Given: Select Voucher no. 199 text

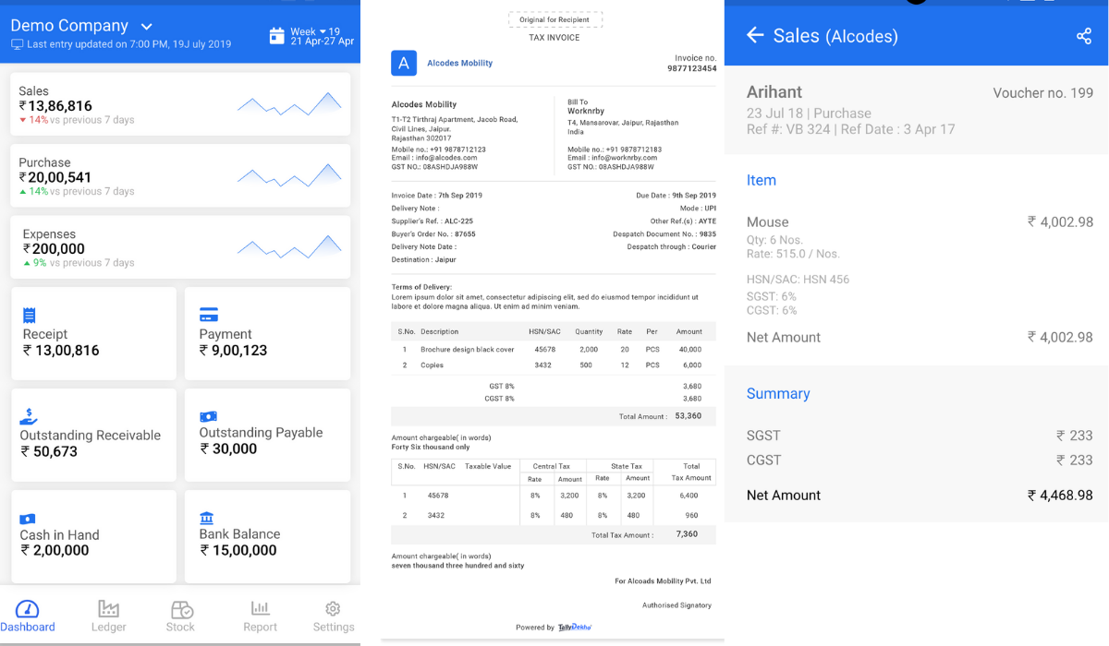Looking at the screenshot, I should click(x=1042, y=93).
